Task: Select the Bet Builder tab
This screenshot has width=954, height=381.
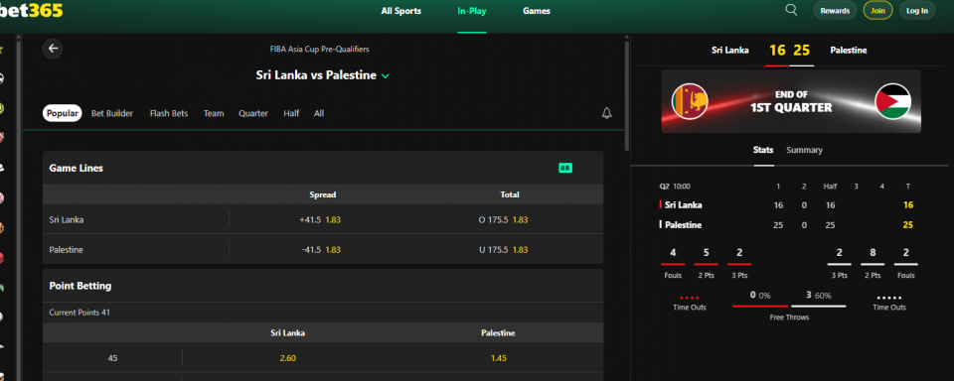Action: [x=112, y=113]
